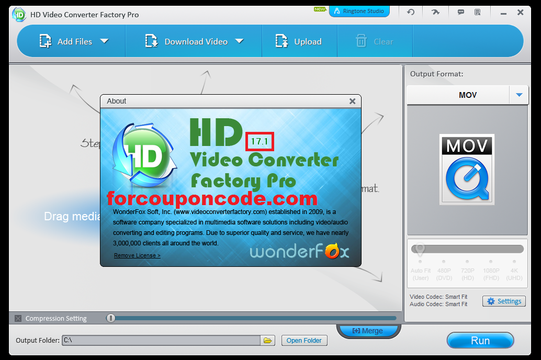
Task: Close the About dialog
Action: [352, 101]
